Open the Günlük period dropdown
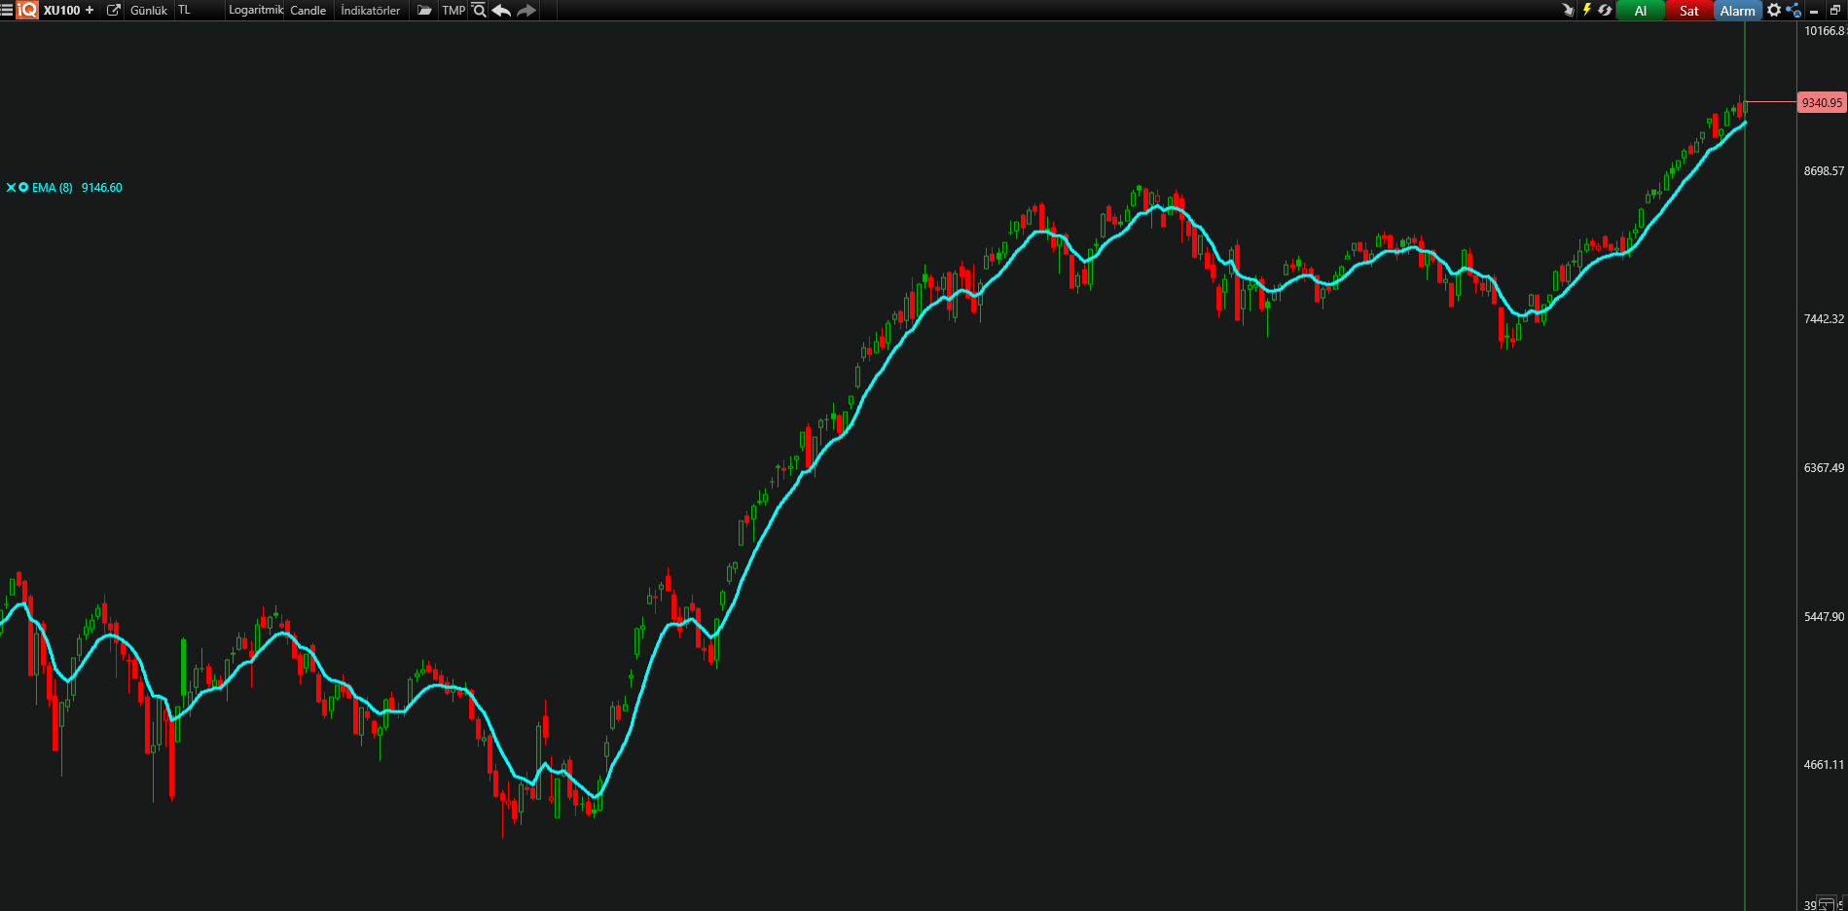This screenshot has width=1848, height=911. click(x=149, y=10)
